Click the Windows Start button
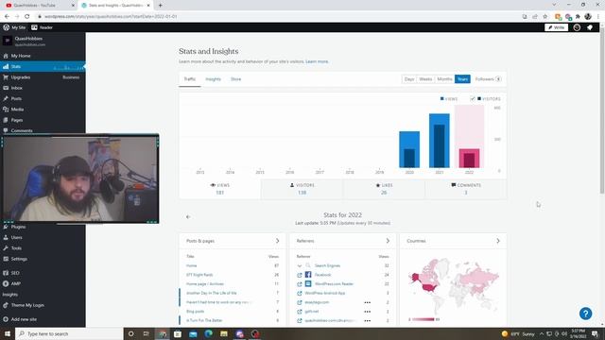Viewport: 605px width, 340px height. (7, 333)
